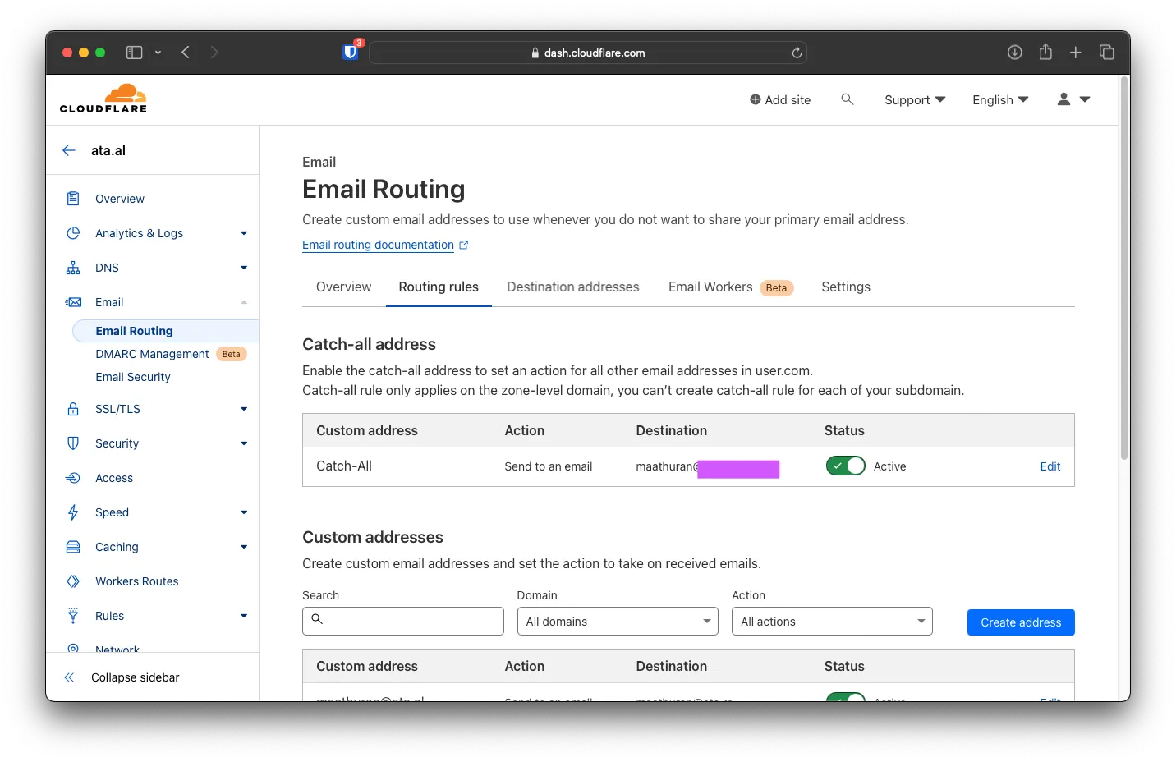1176x762 pixels.
Task: Click the 'Send to an email' action text
Action: point(549,466)
